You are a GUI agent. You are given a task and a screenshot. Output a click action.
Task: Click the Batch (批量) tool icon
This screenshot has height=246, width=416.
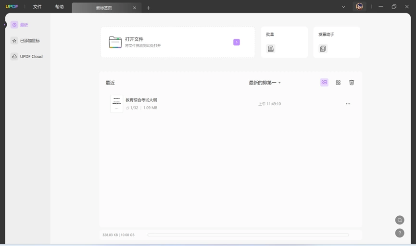click(x=271, y=49)
